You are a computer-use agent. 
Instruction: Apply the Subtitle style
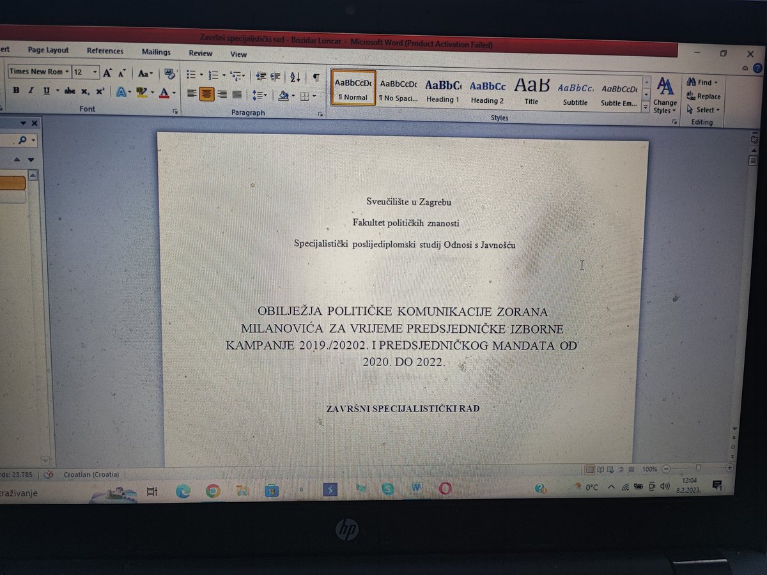(x=575, y=93)
